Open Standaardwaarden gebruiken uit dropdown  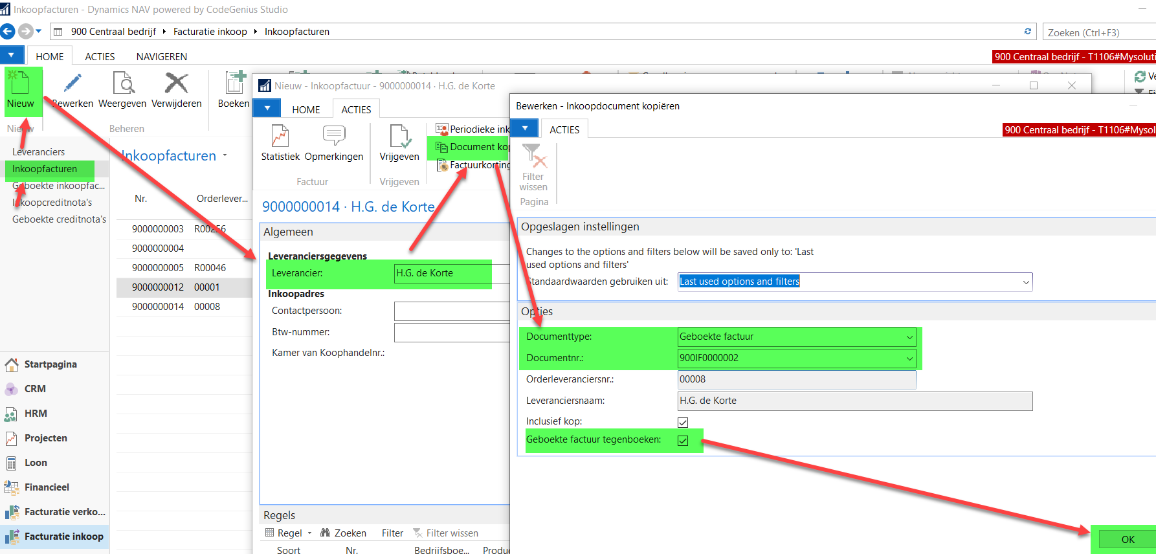pos(1026,282)
